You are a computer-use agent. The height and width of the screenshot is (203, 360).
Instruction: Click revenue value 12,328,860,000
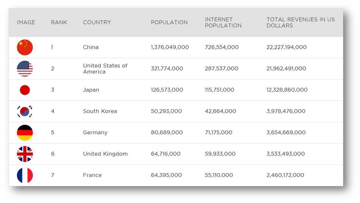click(x=287, y=90)
